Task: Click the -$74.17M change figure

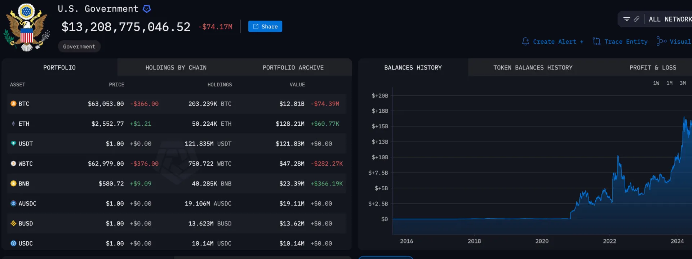Action: pyautogui.click(x=216, y=27)
